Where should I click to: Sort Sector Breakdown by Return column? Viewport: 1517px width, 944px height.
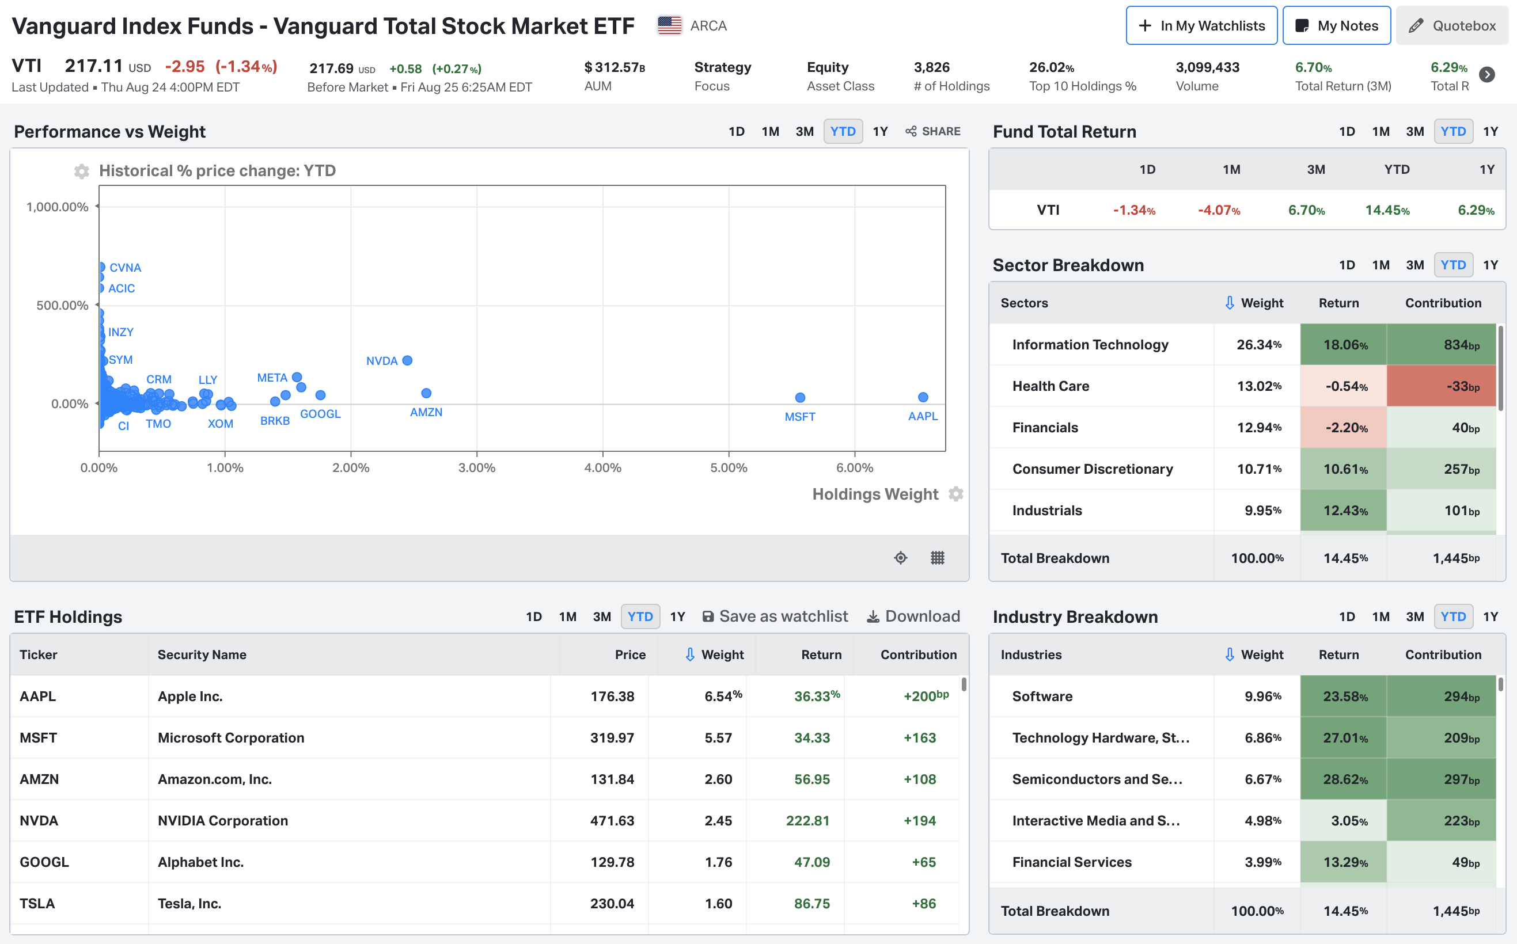coord(1338,303)
